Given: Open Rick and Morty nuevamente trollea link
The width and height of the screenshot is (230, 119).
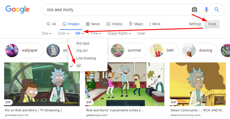Looking at the screenshot, I should [115, 110].
